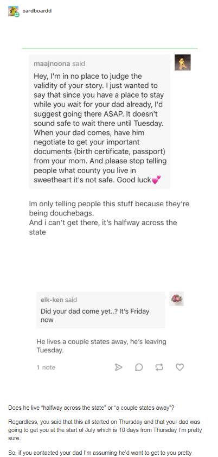
Task: Click the paragraph starting "Does he live"
Action: 91,408
